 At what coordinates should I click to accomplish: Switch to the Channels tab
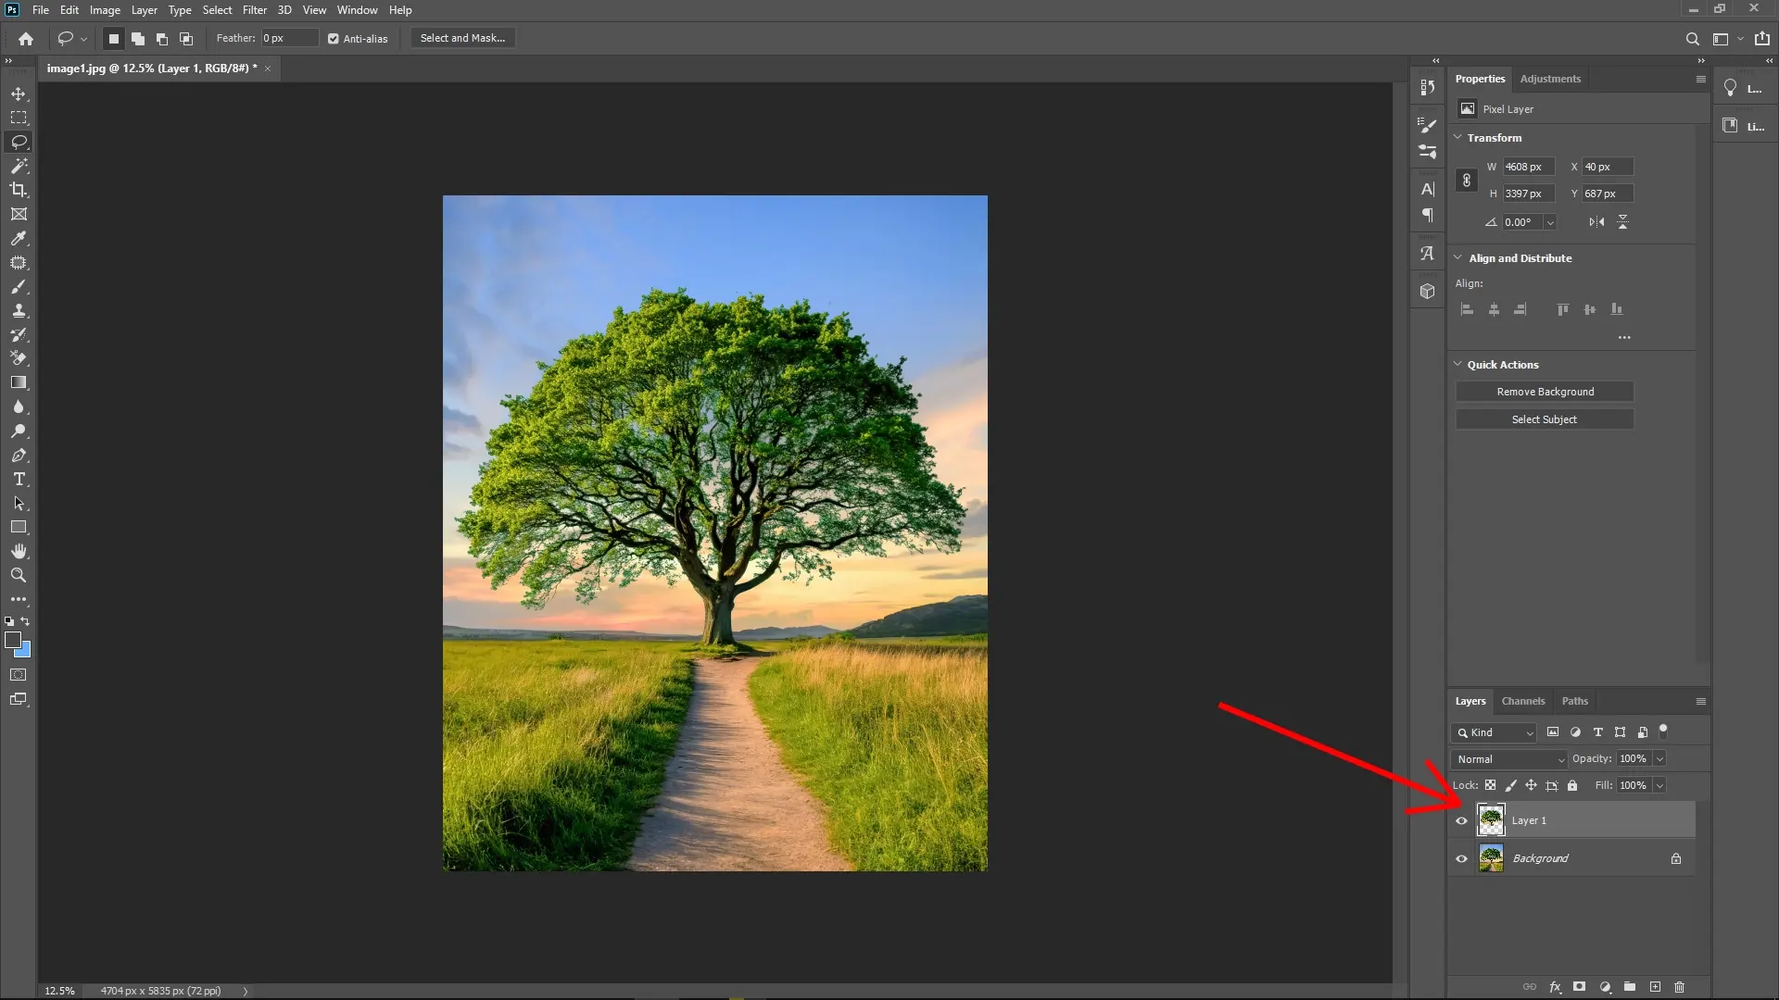1522,701
